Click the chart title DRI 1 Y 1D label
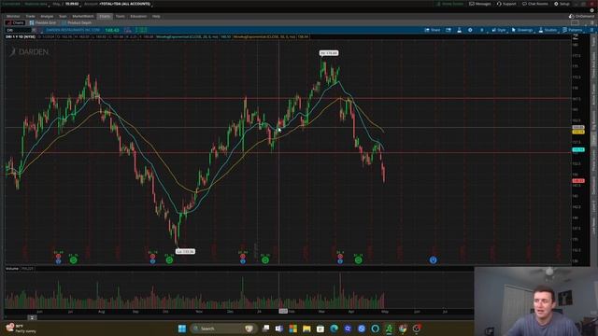The height and width of the screenshot is (336, 598). click(21, 37)
